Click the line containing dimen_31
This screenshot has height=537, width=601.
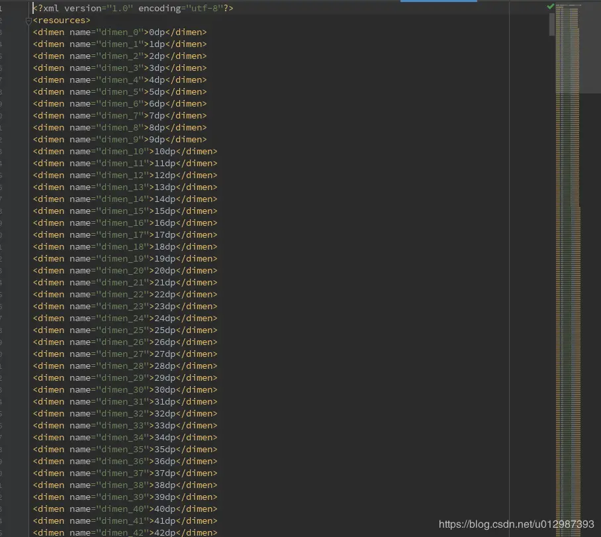125,401
